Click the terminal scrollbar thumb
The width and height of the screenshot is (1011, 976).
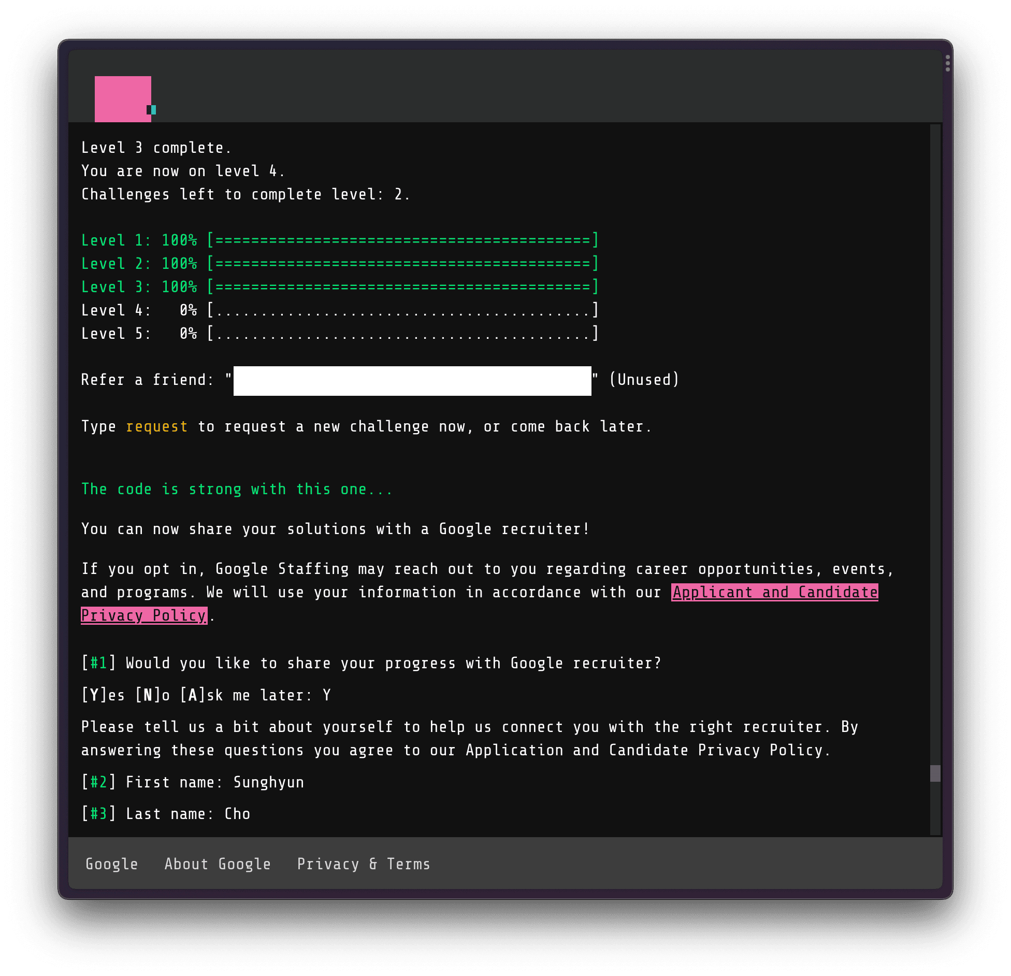coord(935,773)
